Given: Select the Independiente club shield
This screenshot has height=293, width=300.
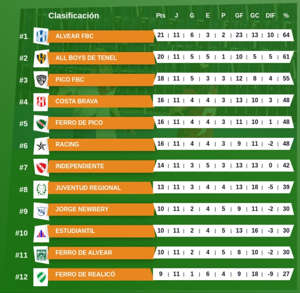Looking at the screenshot, I should pos(41,167).
